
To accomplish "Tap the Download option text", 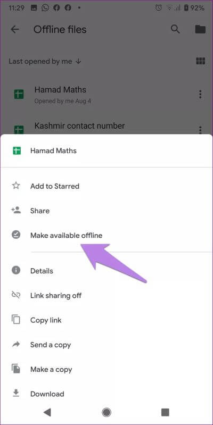I will pyautogui.click(x=47, y=394).
